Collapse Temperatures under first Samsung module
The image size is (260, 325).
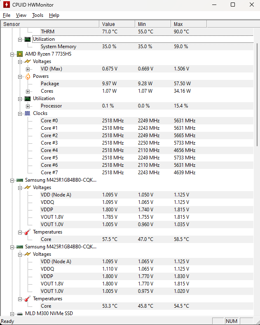coord(20,232)
